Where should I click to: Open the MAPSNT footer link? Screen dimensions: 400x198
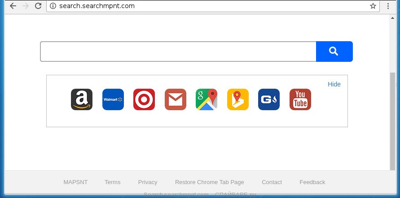click(75, 182)
